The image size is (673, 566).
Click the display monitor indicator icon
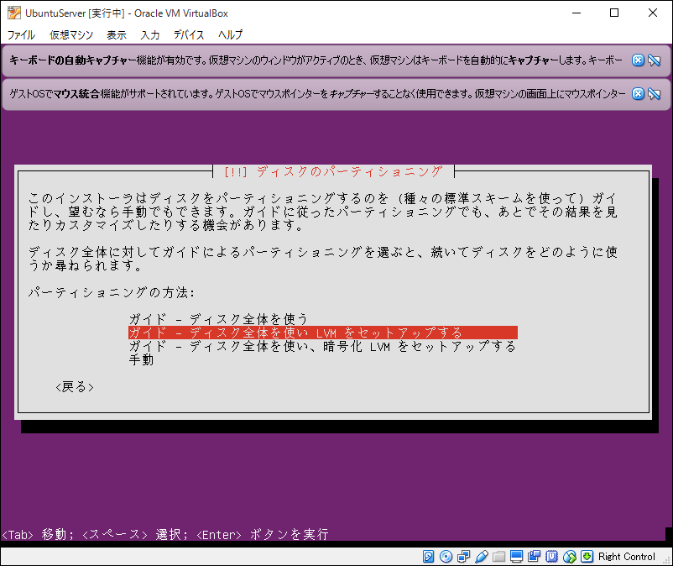tap(517, 557)
